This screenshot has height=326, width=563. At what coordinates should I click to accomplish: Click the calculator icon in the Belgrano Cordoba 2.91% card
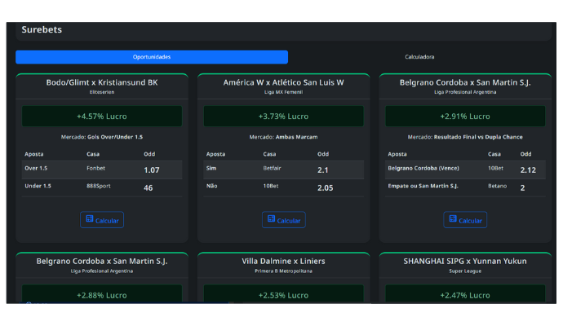pos(453,220)
